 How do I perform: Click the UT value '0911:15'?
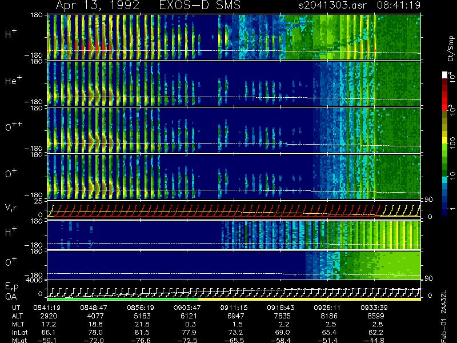coord(234,308)
